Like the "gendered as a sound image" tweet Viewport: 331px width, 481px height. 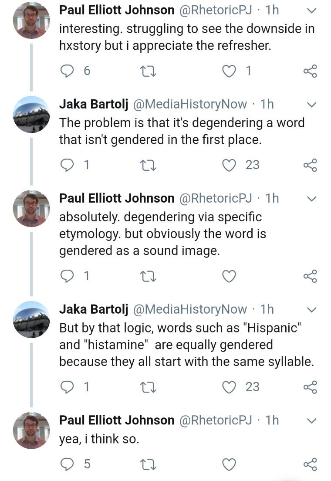pos(229,276)
